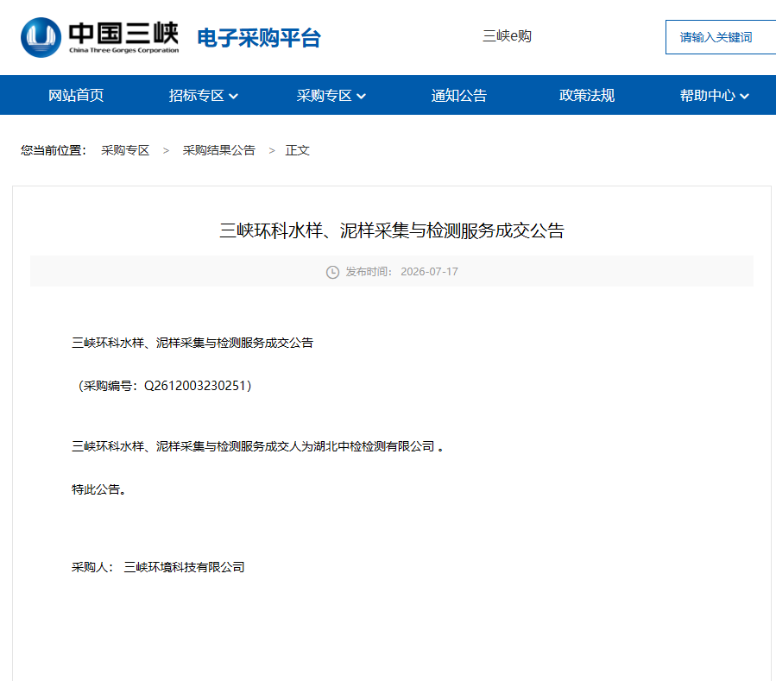Viewport: 776px width, 681px height.
Task: Click the 您当前位置 label
Action: tap(54, 150)
